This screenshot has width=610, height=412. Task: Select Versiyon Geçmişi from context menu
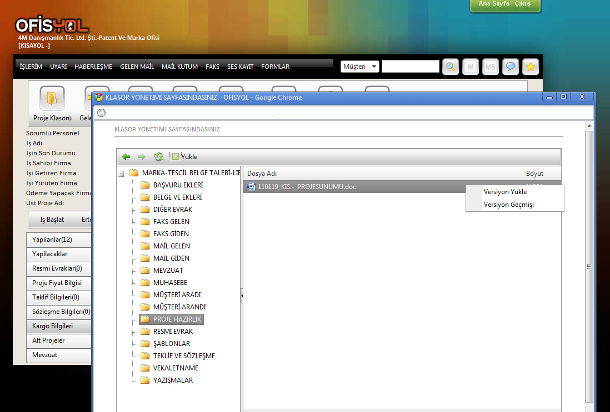coord(508,205)
